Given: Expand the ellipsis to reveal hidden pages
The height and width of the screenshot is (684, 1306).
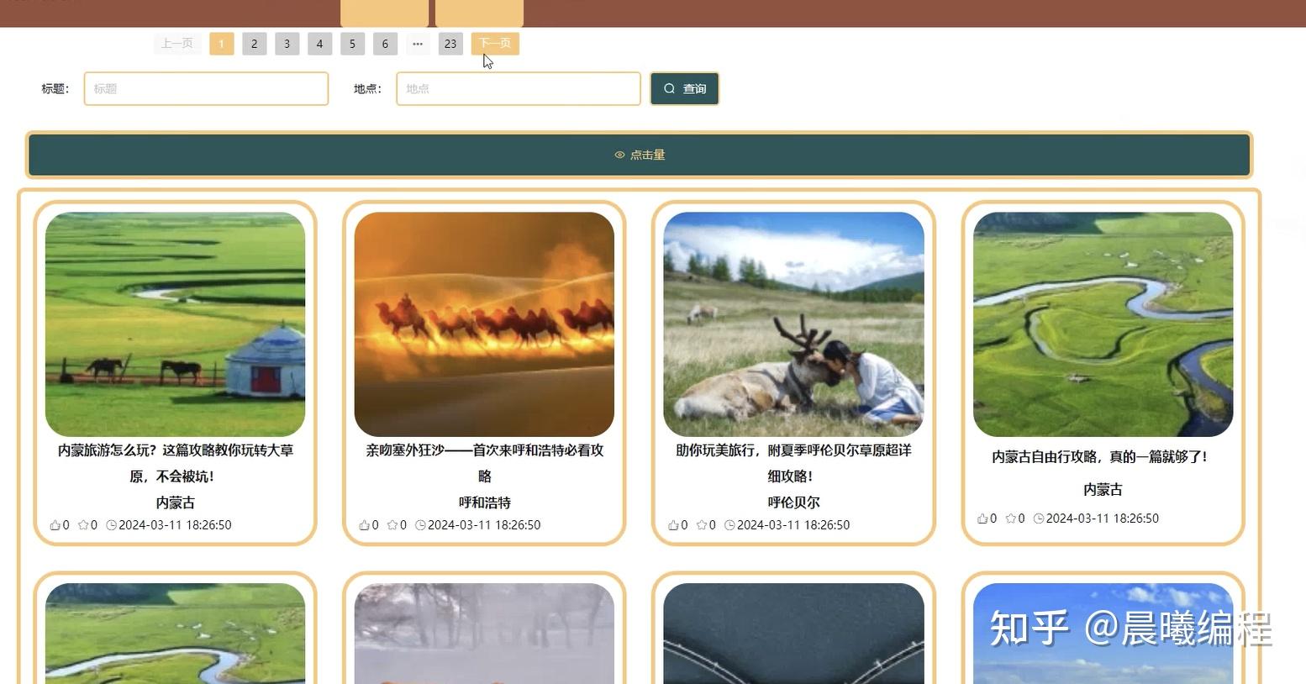Looking at the screenshot, I should point(418,44).
